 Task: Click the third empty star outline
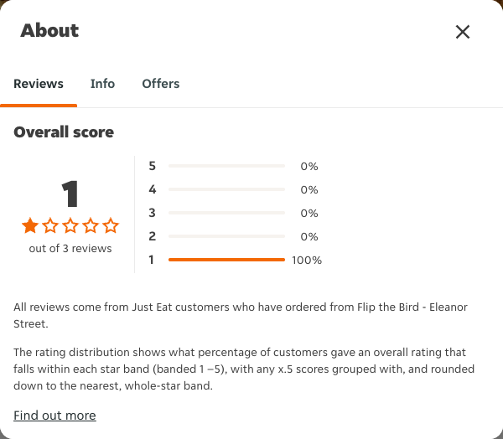[x=70, y=225]
